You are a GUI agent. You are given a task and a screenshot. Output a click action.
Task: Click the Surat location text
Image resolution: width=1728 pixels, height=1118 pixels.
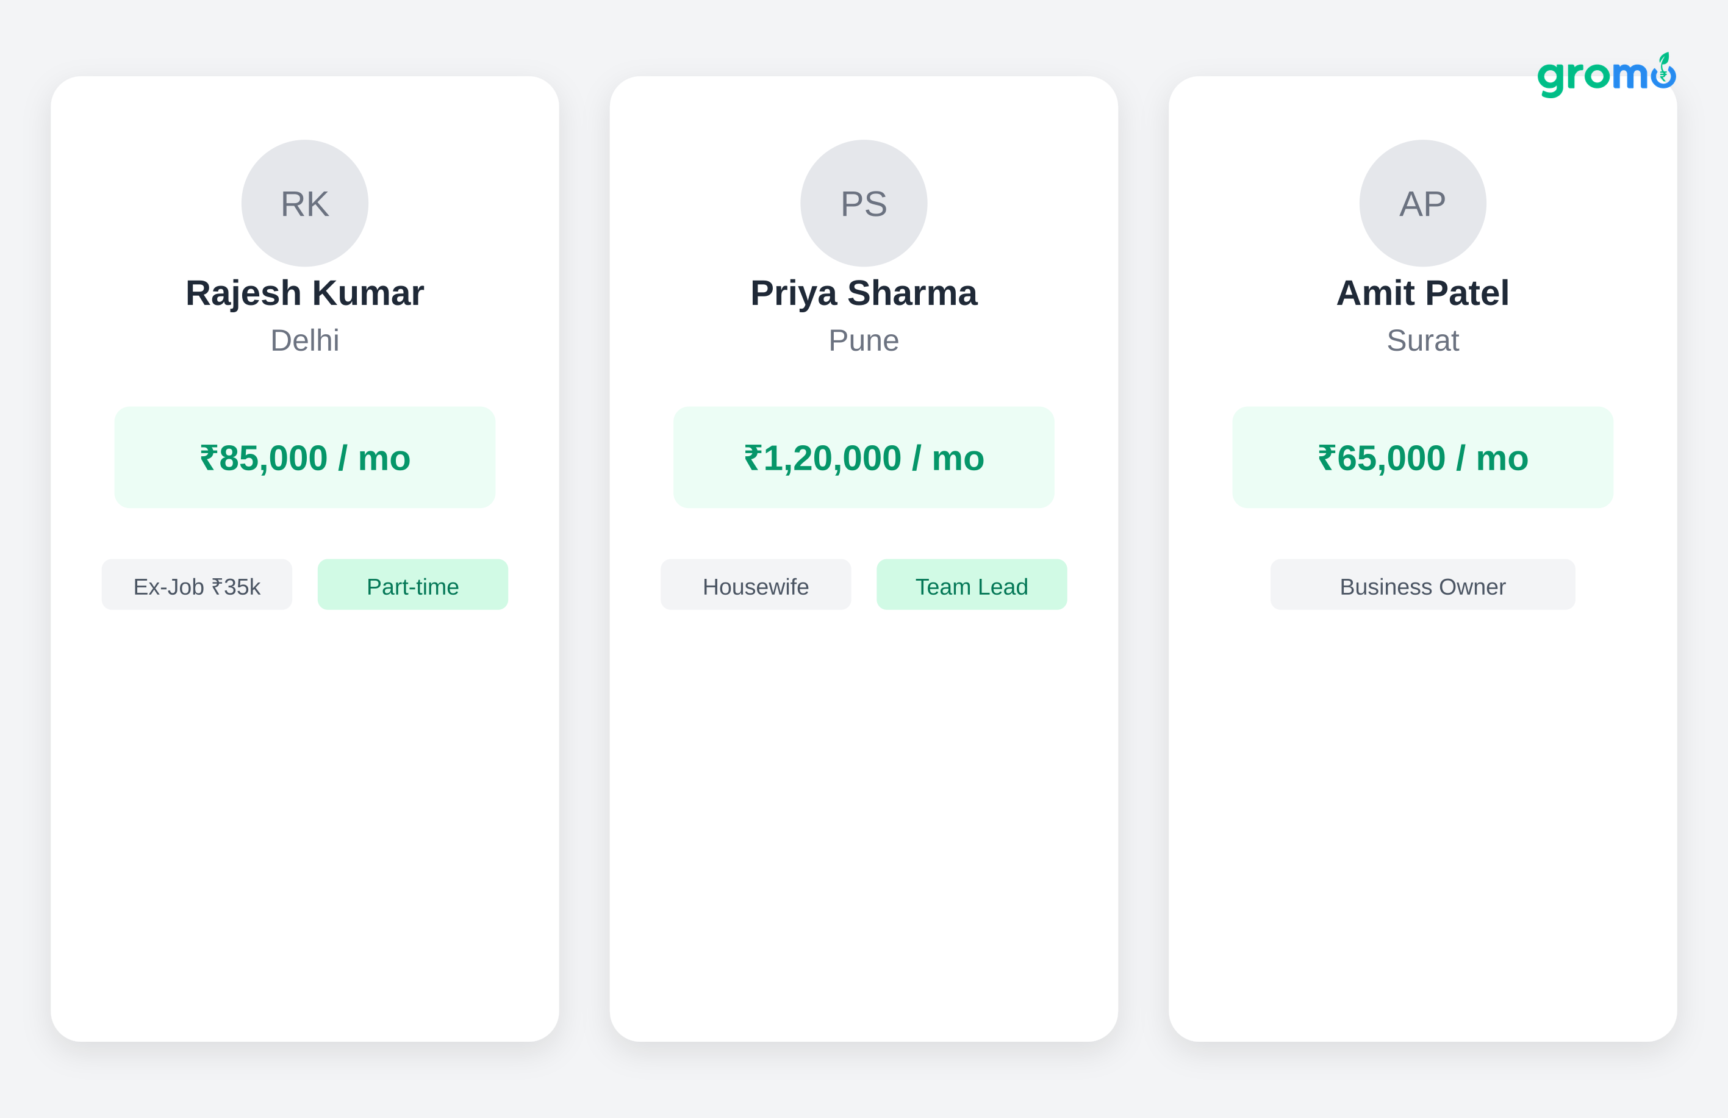[1422, 340]
